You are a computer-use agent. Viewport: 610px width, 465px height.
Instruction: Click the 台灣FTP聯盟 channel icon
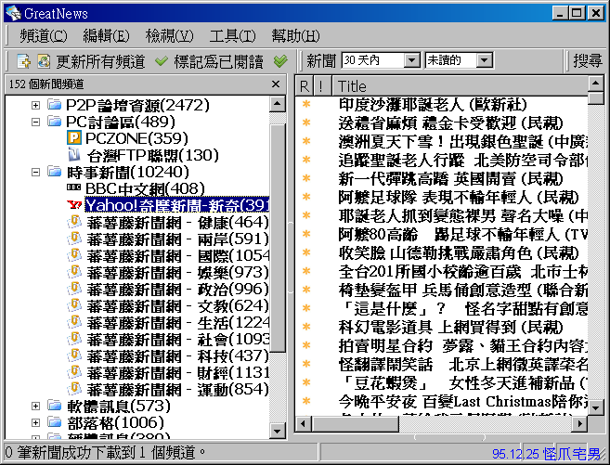(x=74, y=154)
